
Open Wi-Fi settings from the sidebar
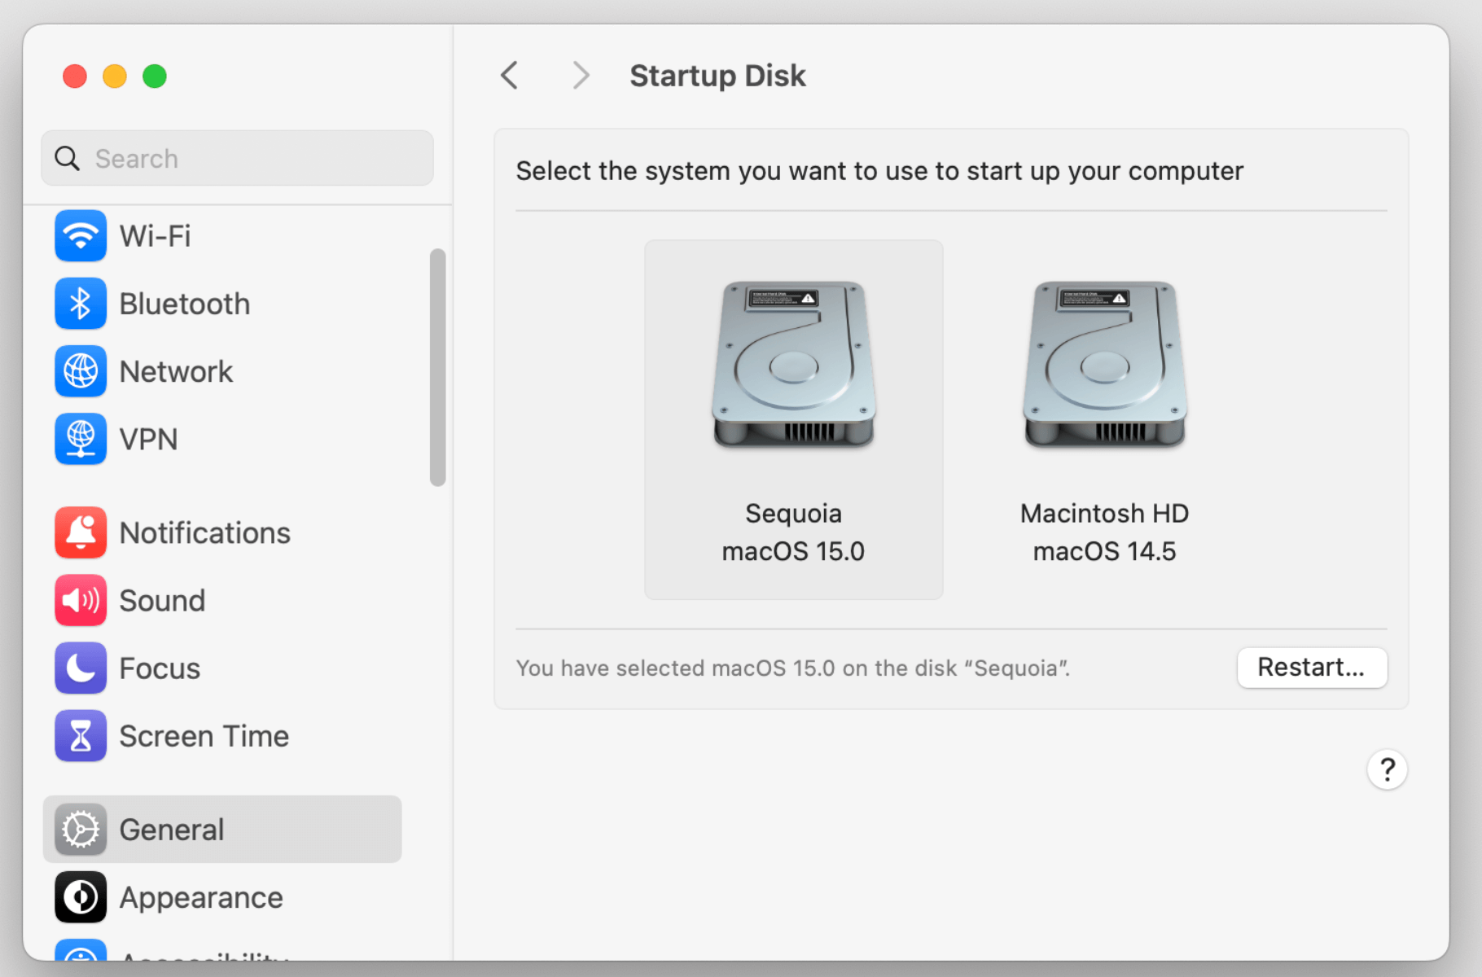tap(155, 235)
